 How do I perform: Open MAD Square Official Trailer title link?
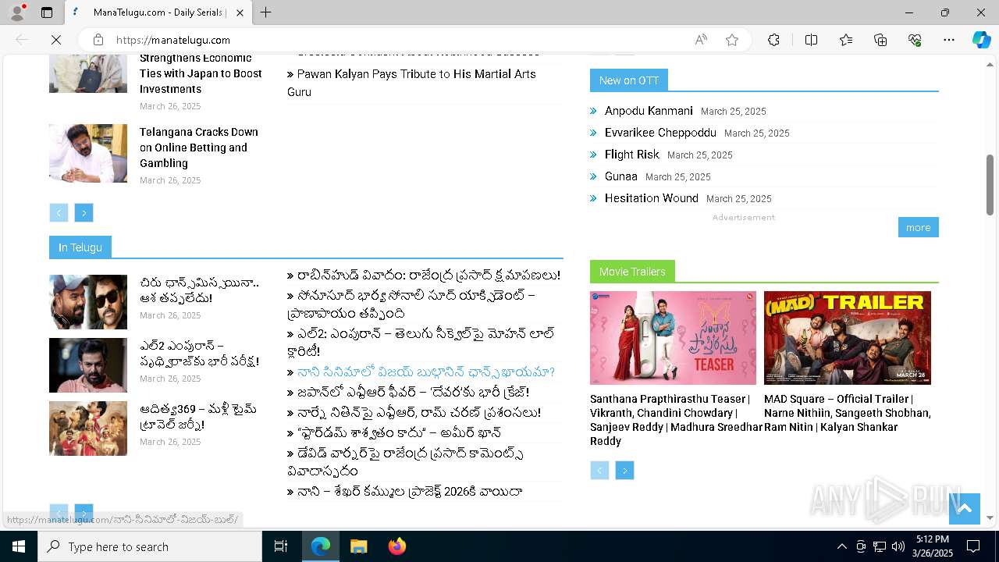pos(848,413)
